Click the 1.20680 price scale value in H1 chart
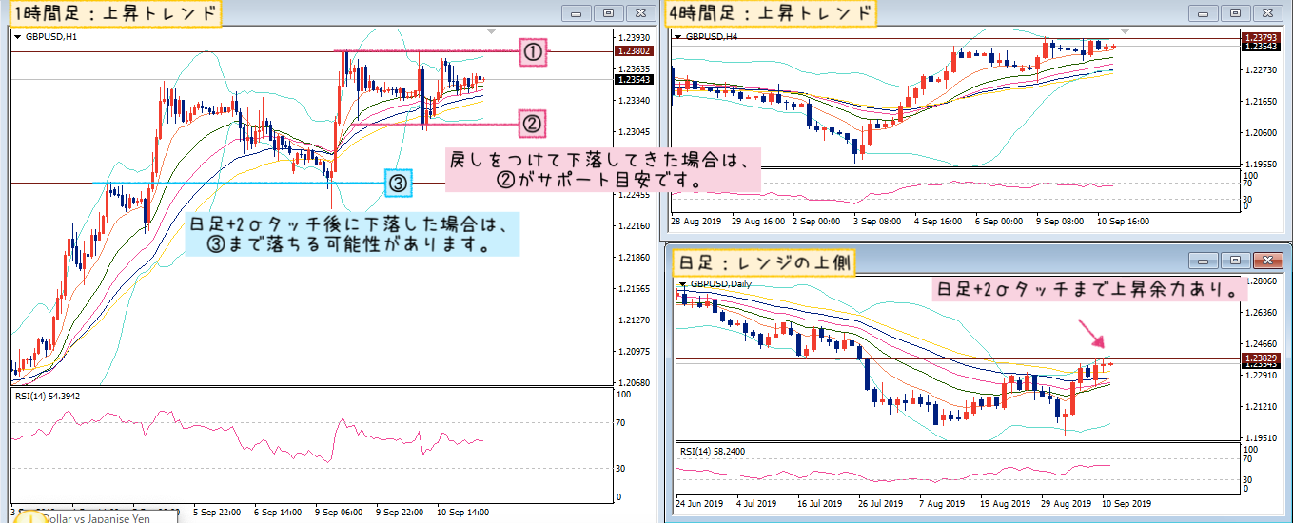 (x=634, y=382)
